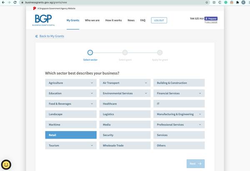Click the grid extension icon in toolbar

[214, 2]
